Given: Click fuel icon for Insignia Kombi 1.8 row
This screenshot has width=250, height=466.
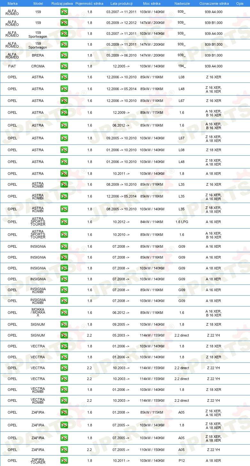Looking at the screenshot, I should click(64, 301).
